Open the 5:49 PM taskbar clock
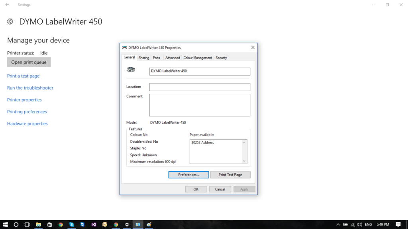The width and height of the screenshot is (408, 229). pos(383,225)
